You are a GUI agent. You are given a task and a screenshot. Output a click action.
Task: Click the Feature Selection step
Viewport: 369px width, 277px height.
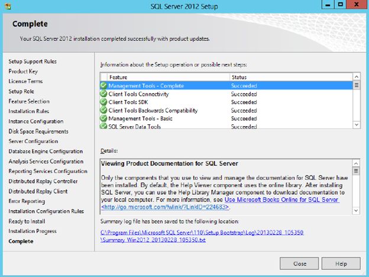point(29,101)
